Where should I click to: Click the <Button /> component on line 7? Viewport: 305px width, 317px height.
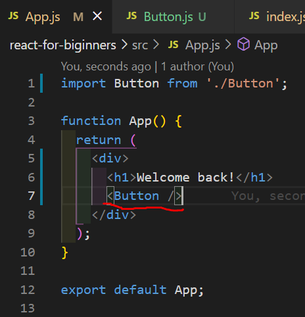click(x=144, y=196)
